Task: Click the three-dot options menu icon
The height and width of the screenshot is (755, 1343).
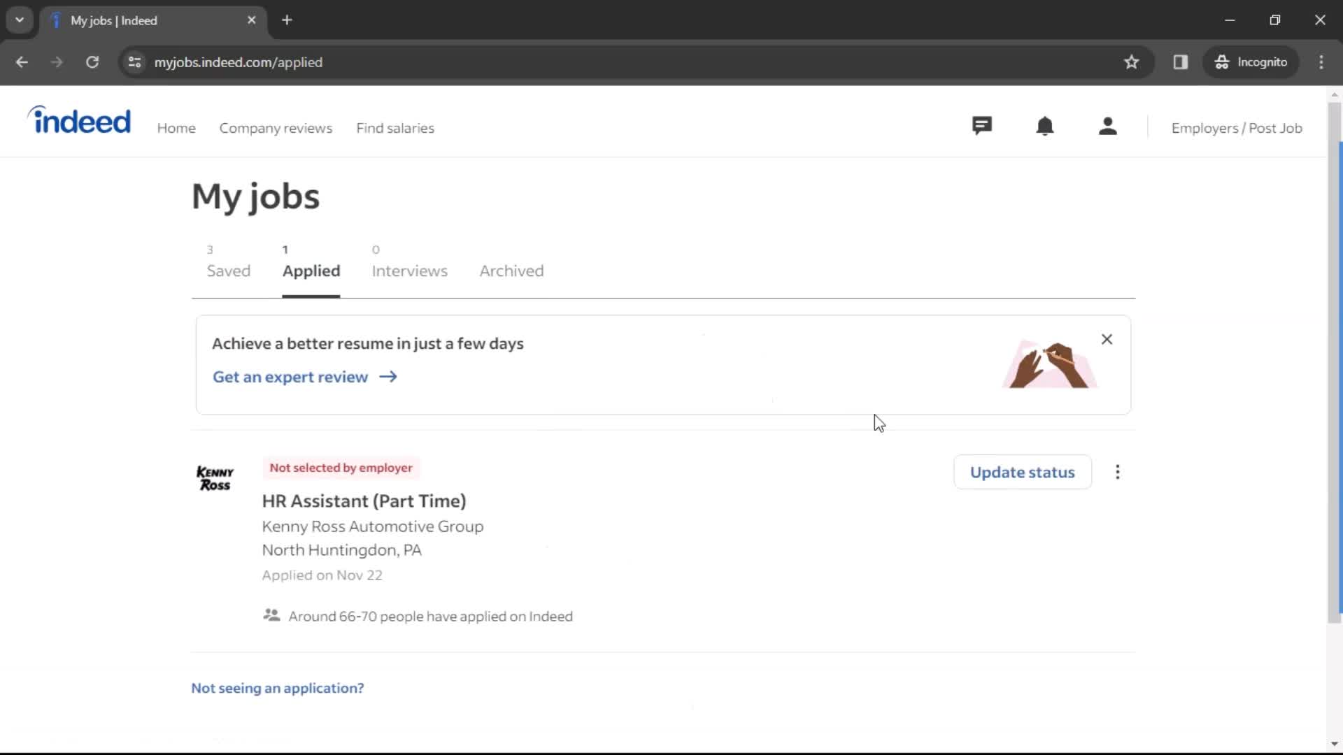Action: pyautogui.click(x=1118, y=472)
